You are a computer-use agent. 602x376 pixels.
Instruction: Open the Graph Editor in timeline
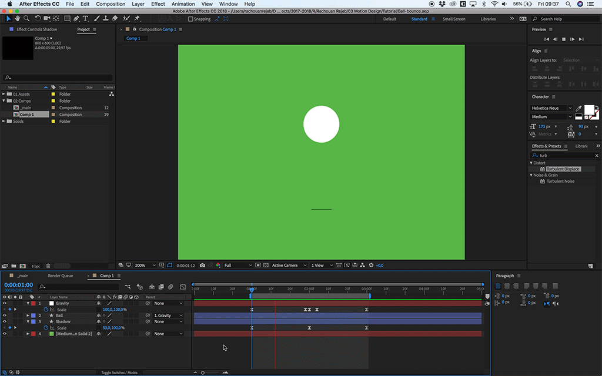pos(183,287)
